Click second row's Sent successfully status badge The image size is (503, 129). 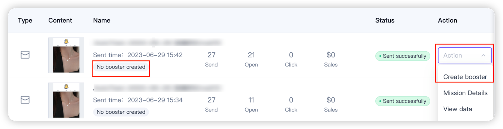click(x=403, y=101)
